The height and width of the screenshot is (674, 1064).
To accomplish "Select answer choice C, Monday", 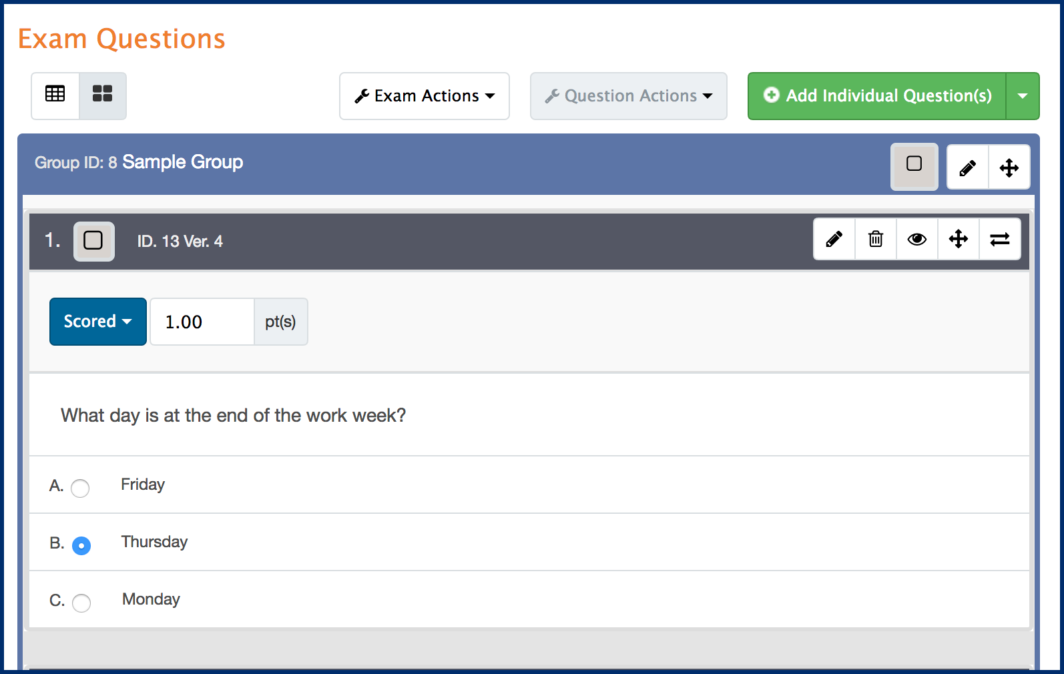I will [81, 603].
